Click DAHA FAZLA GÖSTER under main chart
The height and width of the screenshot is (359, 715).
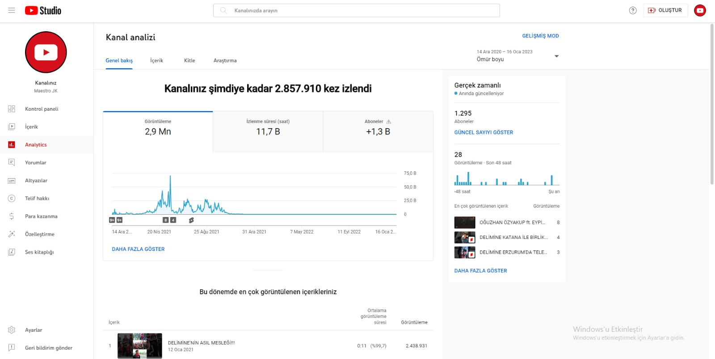tap(138, 249)
